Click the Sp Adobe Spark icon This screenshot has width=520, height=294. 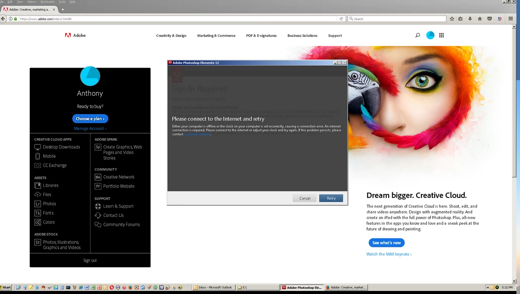(98, 147)
